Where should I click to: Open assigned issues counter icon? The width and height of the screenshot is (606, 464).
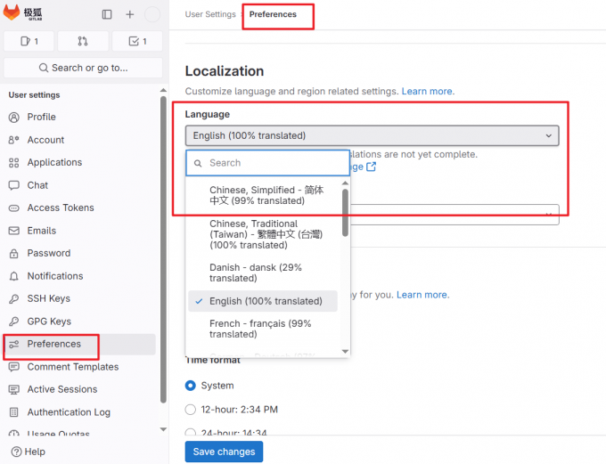coord(29,41)
